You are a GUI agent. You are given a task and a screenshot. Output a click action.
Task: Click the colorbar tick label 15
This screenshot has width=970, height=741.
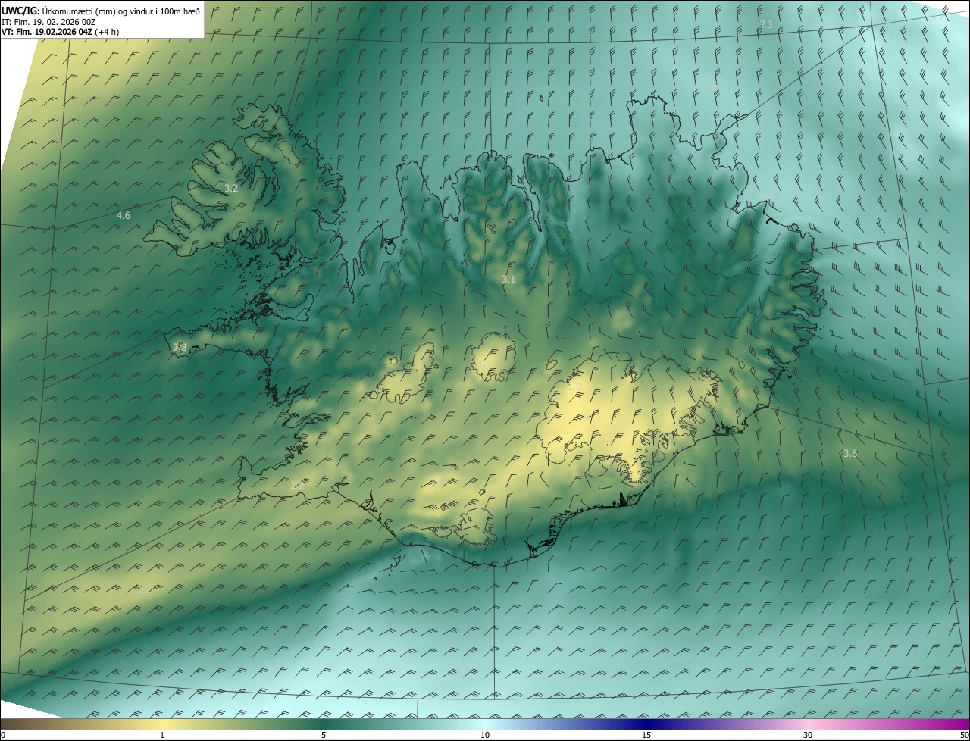point(646,735)
